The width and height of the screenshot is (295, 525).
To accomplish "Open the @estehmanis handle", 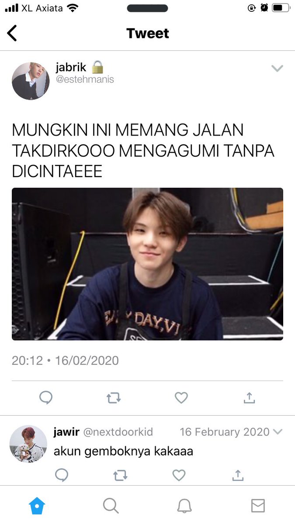I will (x=85, y=80).
